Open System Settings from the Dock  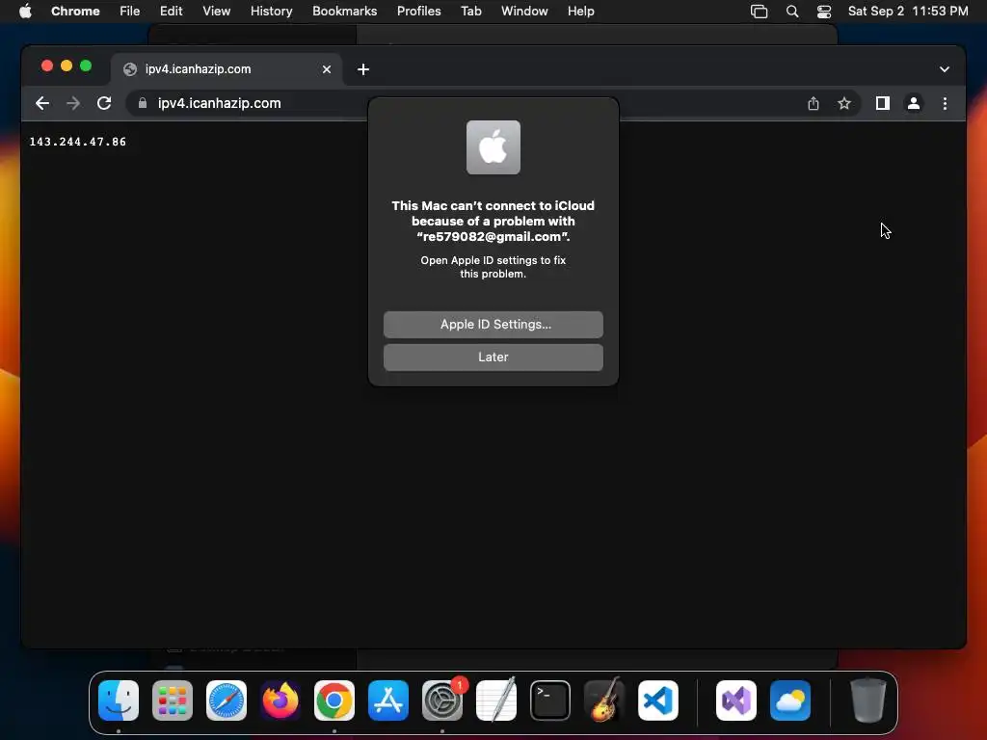pos(441,700)
